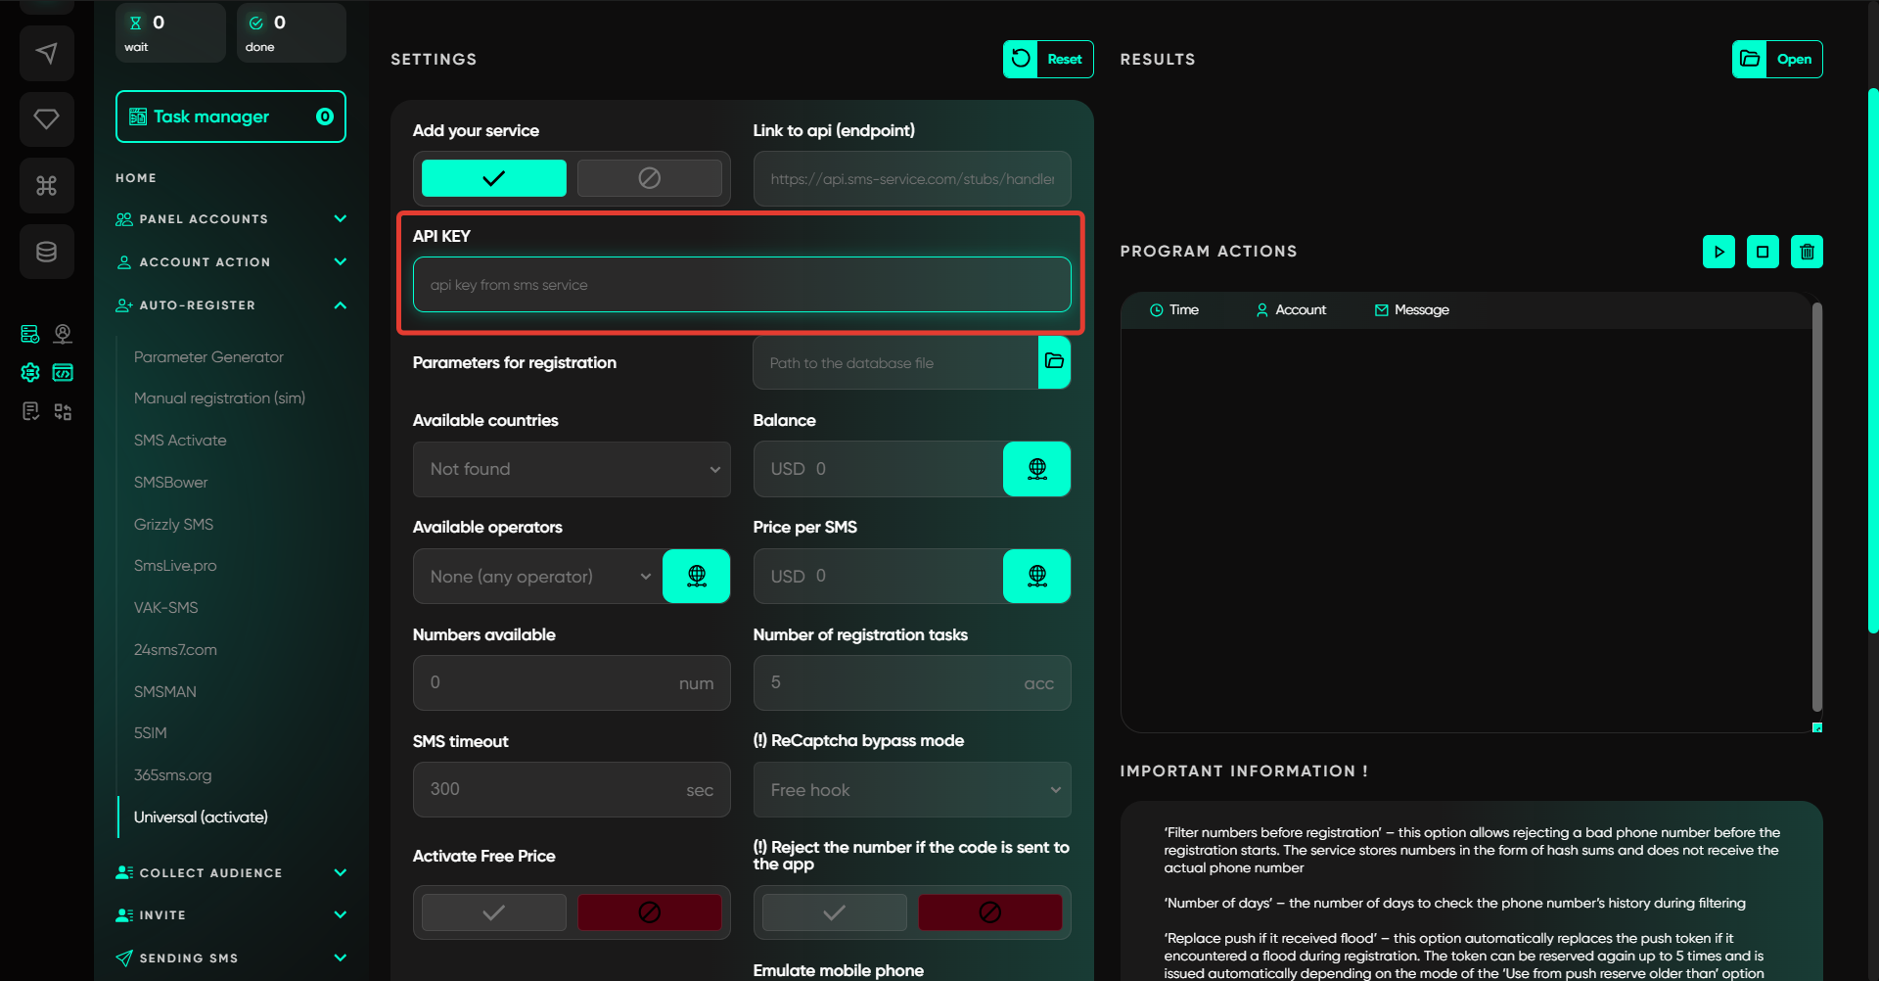Fetch balance using globe button
The image size is (1879, 981).
1036,469
